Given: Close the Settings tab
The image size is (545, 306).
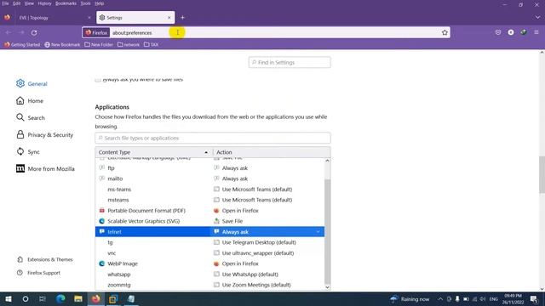Looking at the screenshot, I should 169,17.
